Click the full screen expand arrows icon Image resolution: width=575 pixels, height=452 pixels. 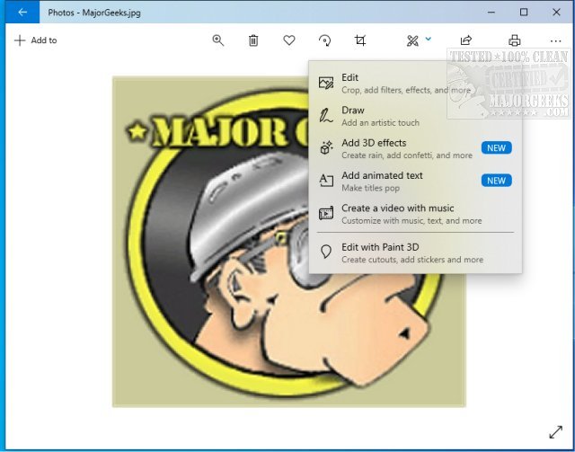555,432
